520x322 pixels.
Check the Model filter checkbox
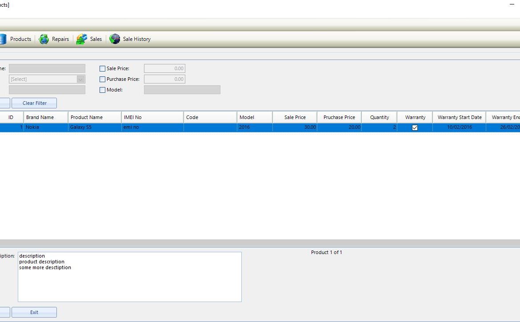(103, 90)
